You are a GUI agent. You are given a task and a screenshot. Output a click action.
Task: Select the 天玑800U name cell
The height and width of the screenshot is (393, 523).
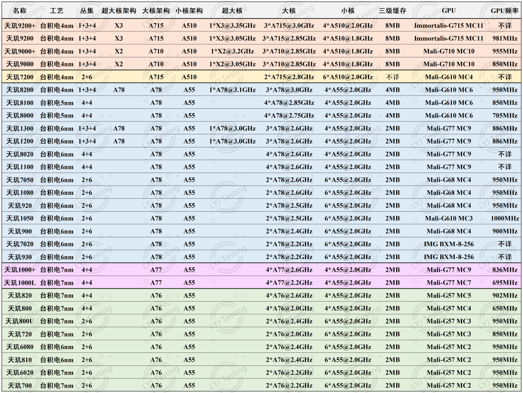click(x=20, y=321)
